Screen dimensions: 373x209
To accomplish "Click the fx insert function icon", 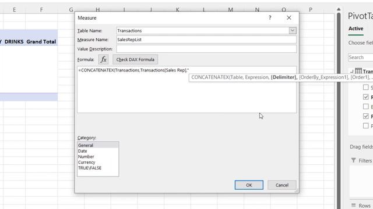I will coord(104,59).
